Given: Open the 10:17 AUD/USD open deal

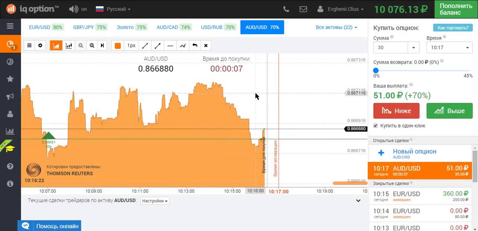Looking at the screenshot, I should click(420, 171).
